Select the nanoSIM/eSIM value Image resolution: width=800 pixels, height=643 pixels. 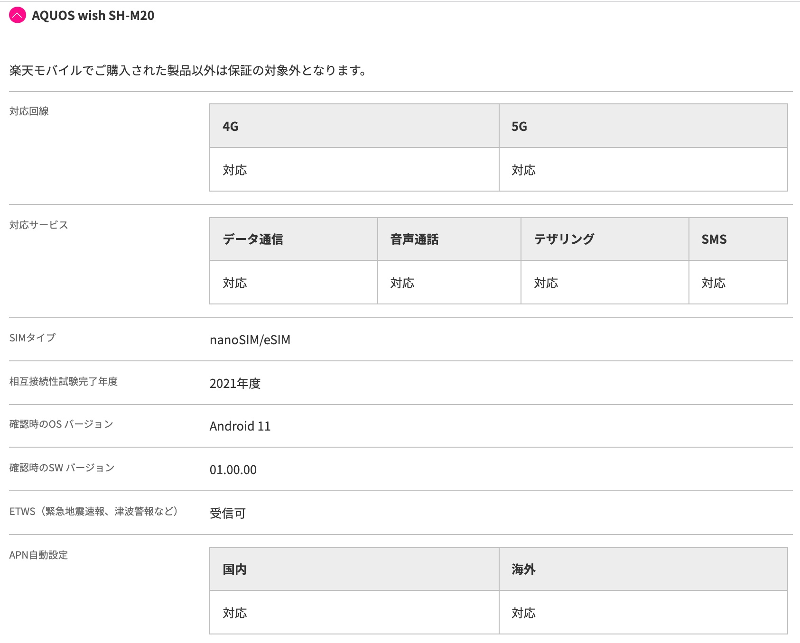point(250,340)
